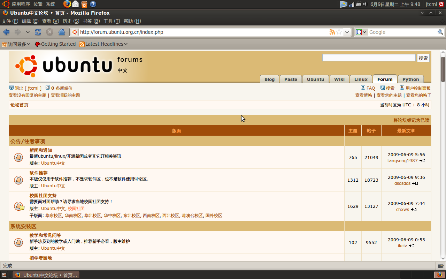
Task: Click the 新闻和通知 forum folder icon
Action: pos(18,157)
